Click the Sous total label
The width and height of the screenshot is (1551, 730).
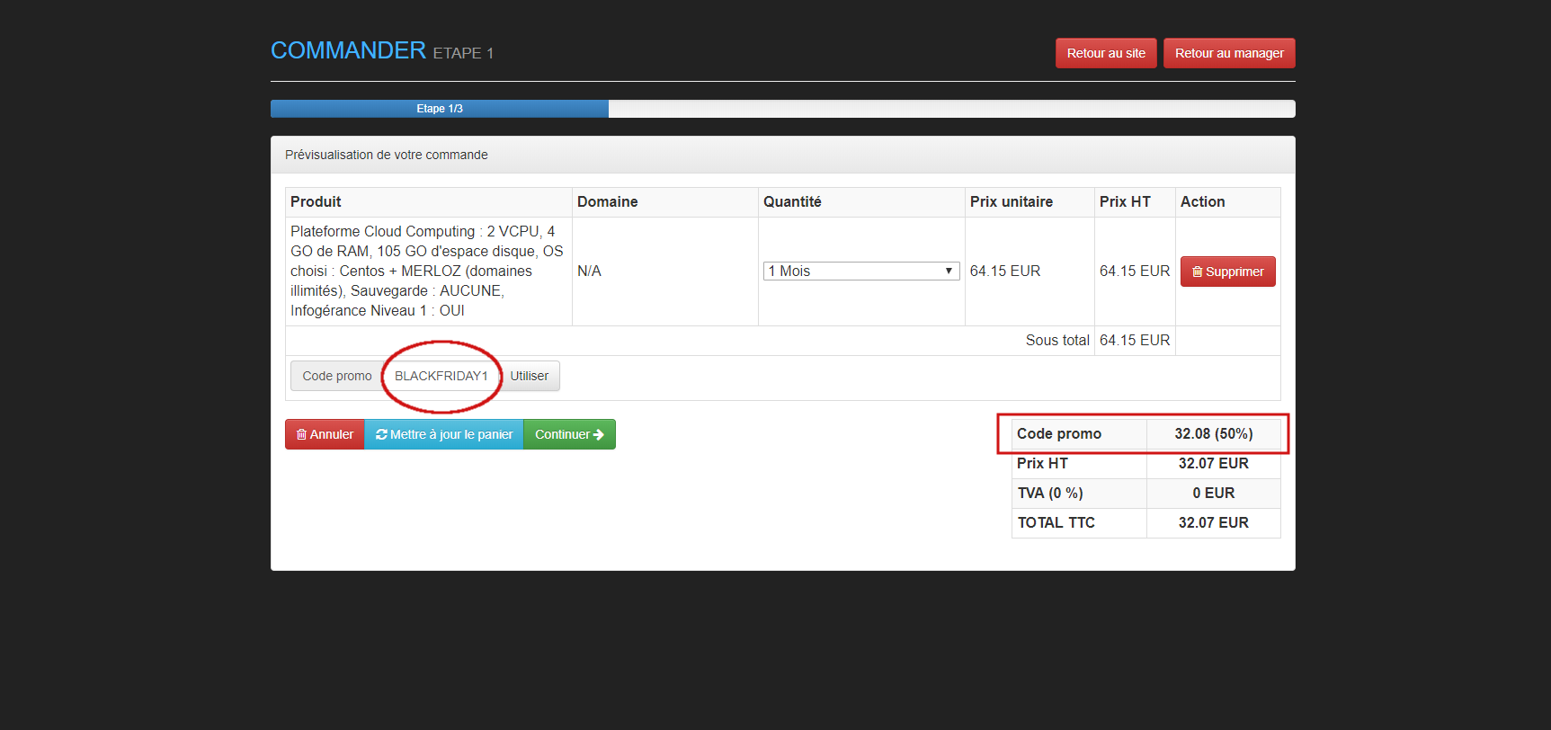click(1057, 341)
